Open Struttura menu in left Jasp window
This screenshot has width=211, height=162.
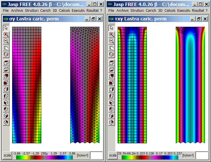pos(32,10)
